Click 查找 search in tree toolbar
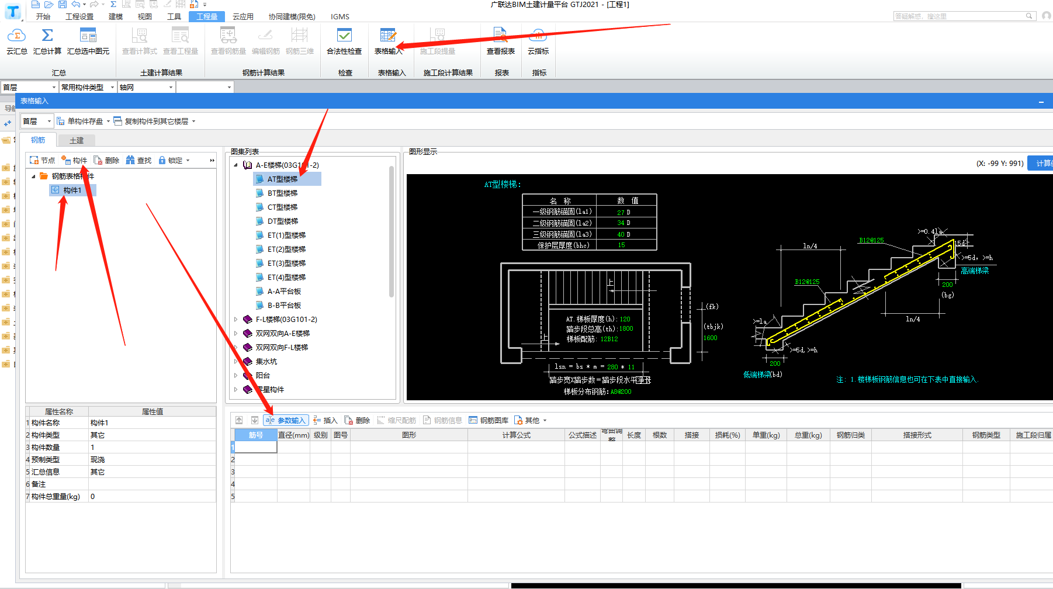Viewport: 1053px width, 589px height. click(x=138, y=160)
